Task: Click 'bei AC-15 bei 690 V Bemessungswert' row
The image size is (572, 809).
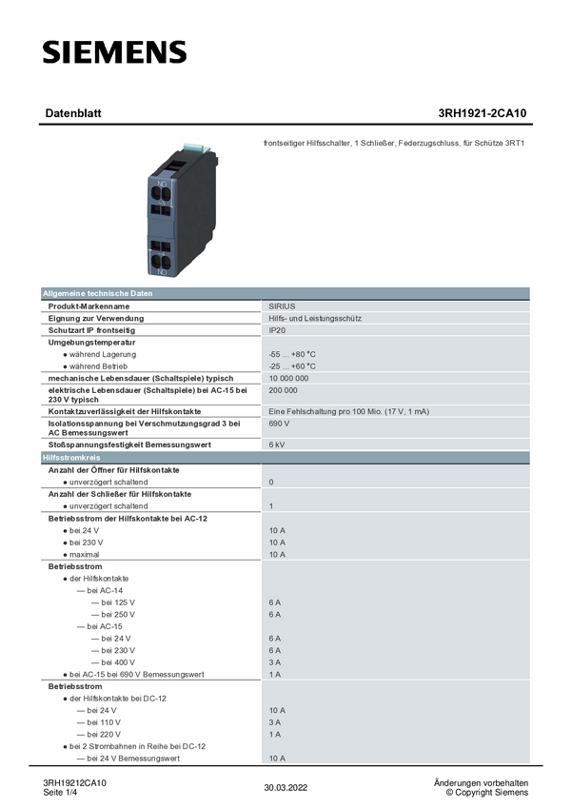Action: coord(133,675)
